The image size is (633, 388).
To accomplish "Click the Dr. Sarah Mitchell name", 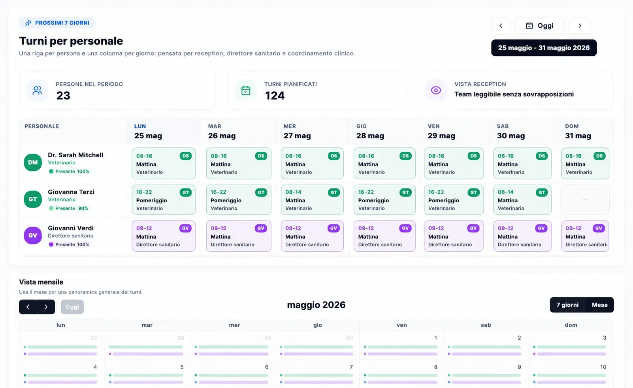I will (x=75, y=155).
